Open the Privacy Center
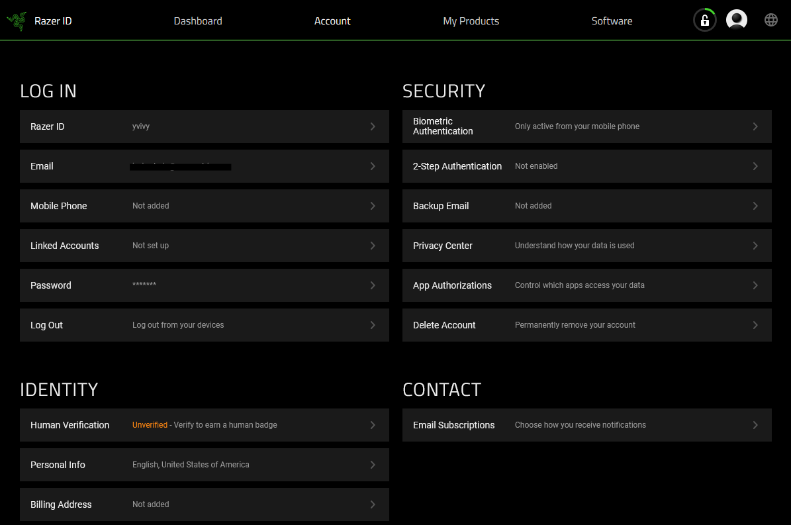 tap(586, 246)
